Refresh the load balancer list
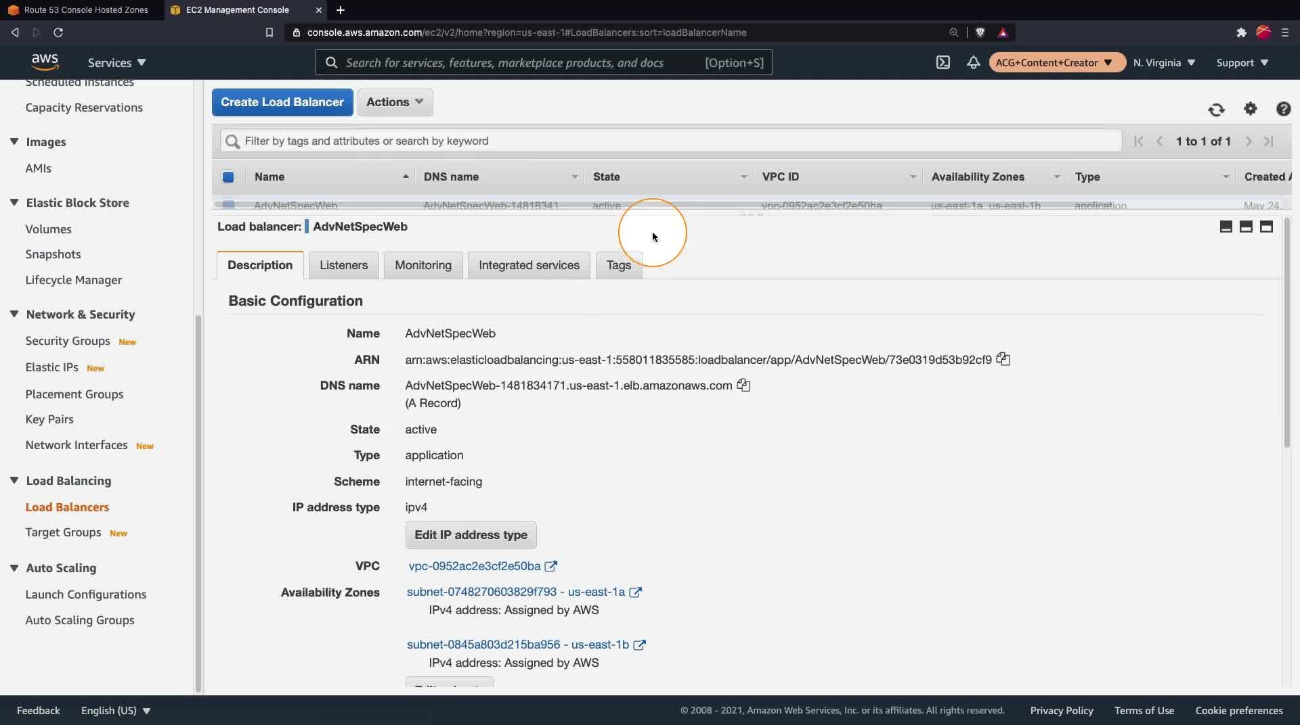The width and height of the screenshot is (1300, 725). [x=1216, y=110]
